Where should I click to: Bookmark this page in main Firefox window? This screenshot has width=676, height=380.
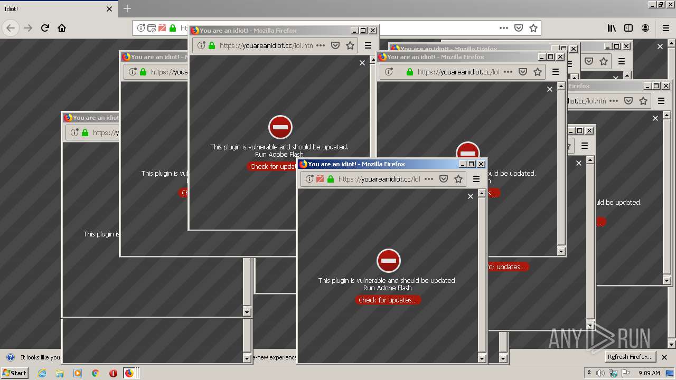coord(533,28)
